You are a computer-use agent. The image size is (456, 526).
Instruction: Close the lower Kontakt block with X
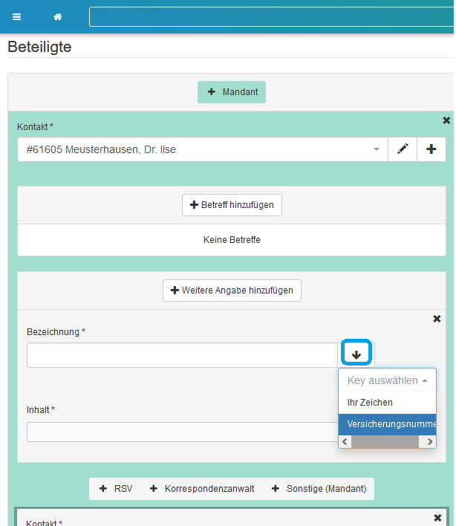(x=437, y=517)
